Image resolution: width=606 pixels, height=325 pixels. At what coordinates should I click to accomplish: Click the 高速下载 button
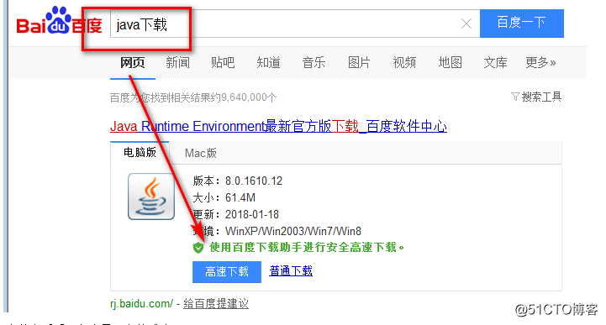[227, 272]
